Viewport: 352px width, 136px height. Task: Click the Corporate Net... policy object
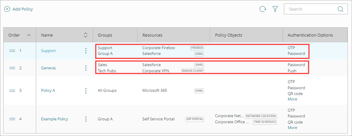pos(229,116)
